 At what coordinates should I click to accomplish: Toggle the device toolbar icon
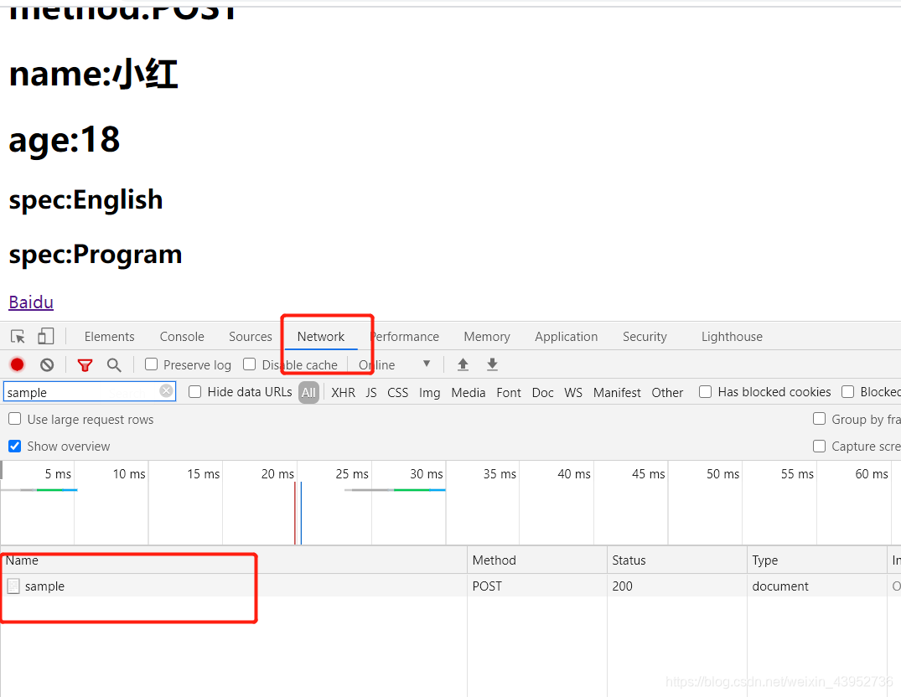pyautogui.click(x=45, y=336)
